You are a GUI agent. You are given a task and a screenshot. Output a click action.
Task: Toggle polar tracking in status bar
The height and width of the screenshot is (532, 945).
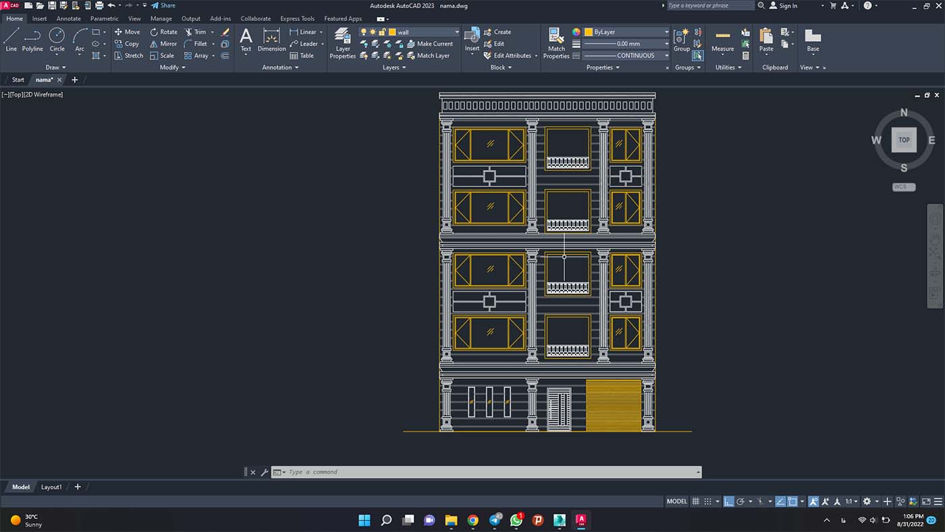click(740, 502)
